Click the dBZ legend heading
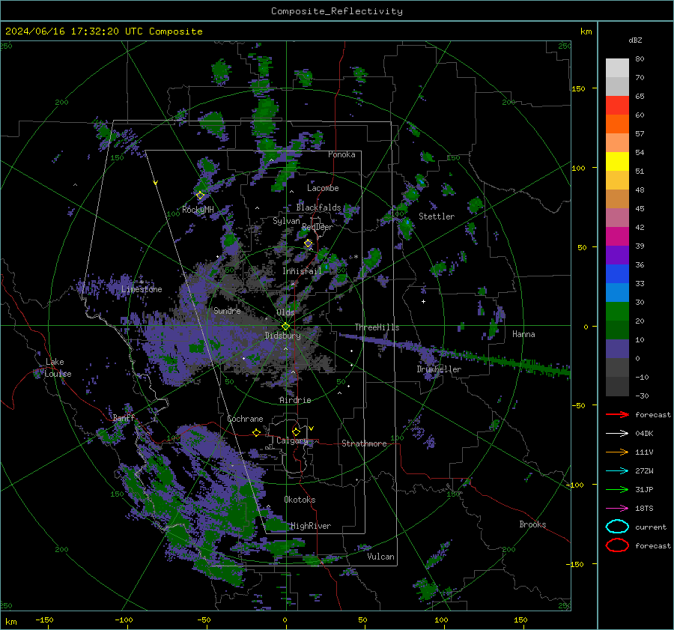674x630 pixels. point(635,40)
